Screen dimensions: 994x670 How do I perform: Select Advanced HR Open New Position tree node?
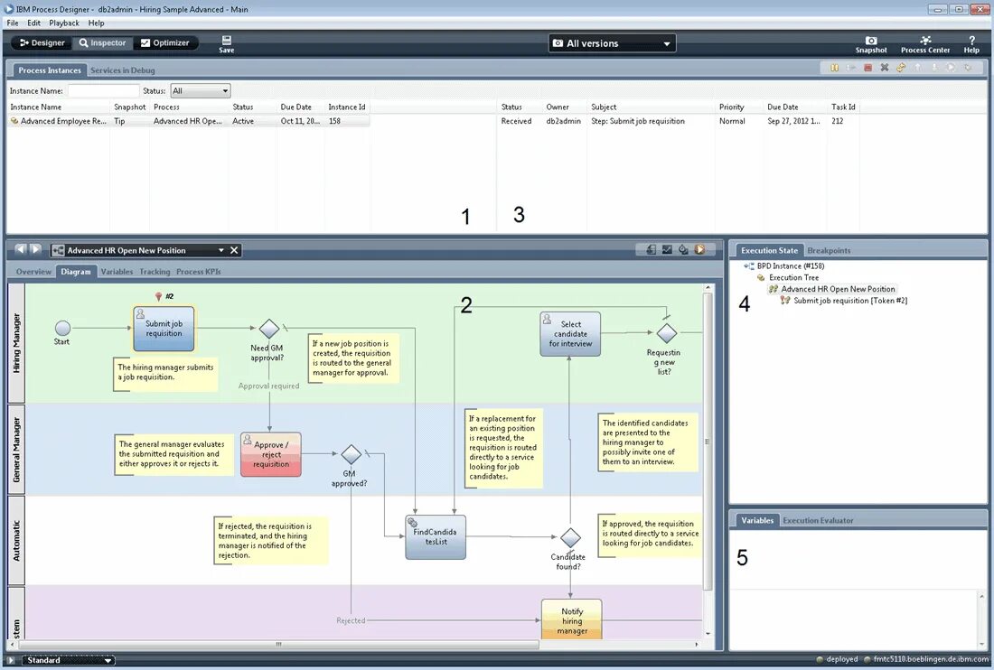pyautogui.click(x=838, y=289)
